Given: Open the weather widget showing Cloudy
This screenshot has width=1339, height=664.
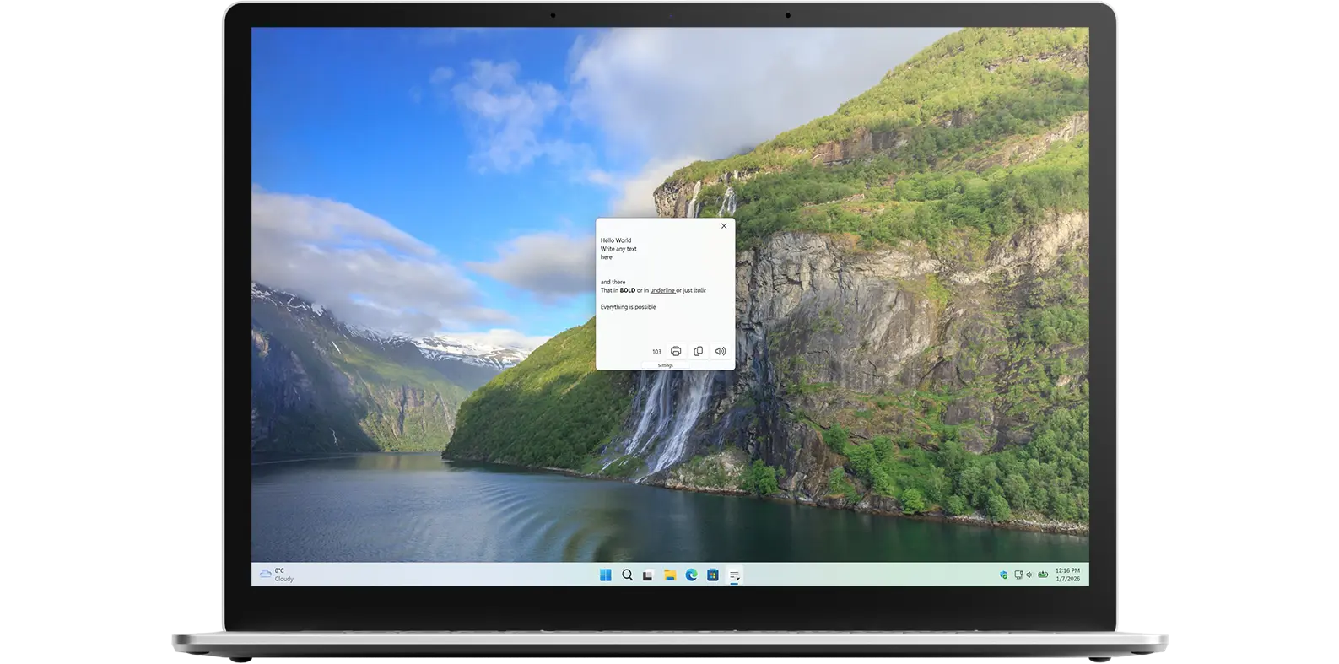Looking at the screenshot, I should point(277,575).
